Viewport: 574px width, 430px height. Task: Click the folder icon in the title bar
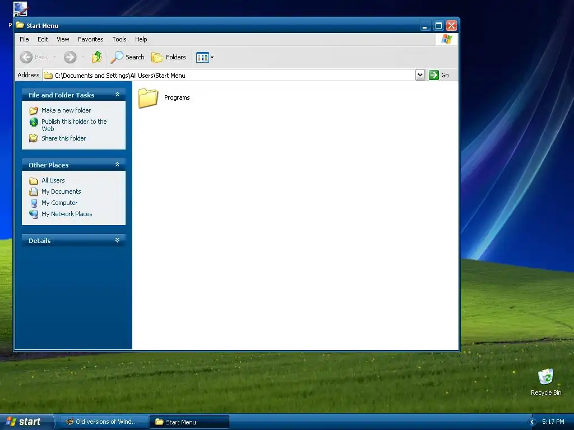point(20,25)
